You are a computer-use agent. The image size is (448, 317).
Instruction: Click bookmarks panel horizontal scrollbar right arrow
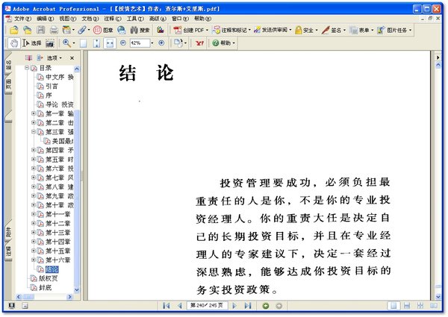pos(69,297)
